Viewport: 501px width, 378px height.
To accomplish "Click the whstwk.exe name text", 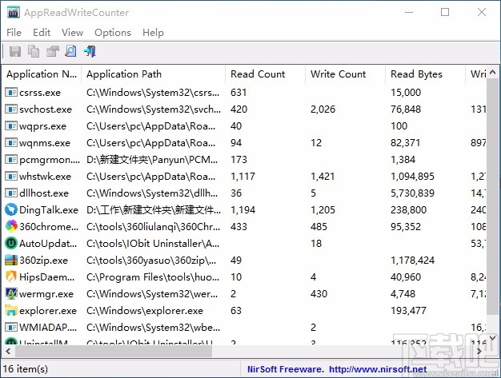I will pyautogui.click(x=45, y=176).
